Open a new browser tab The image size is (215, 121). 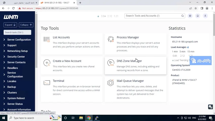coord(80,3)
